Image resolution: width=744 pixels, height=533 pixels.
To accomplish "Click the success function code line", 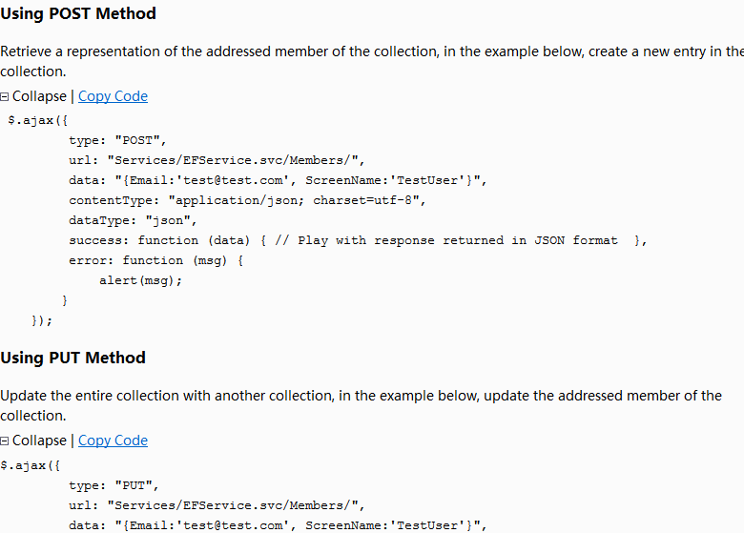I will [x=358, y=240].
